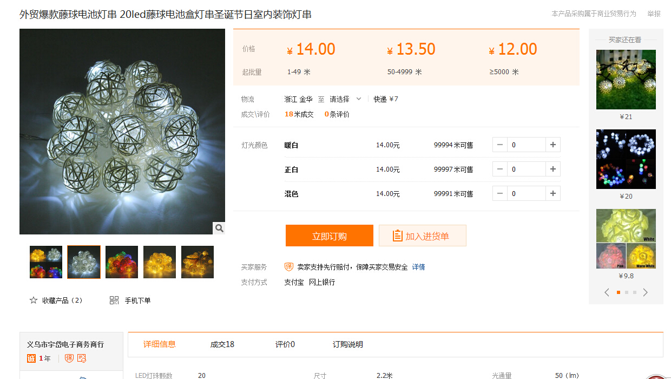Open the 订购说明 tab
Viewport: 671px width, 379px height.
(347, 344)
